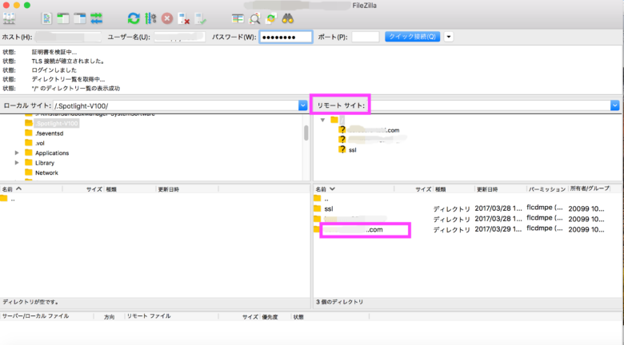Sort local list by 名前 column
624x345 pixels.
(31, 189)
